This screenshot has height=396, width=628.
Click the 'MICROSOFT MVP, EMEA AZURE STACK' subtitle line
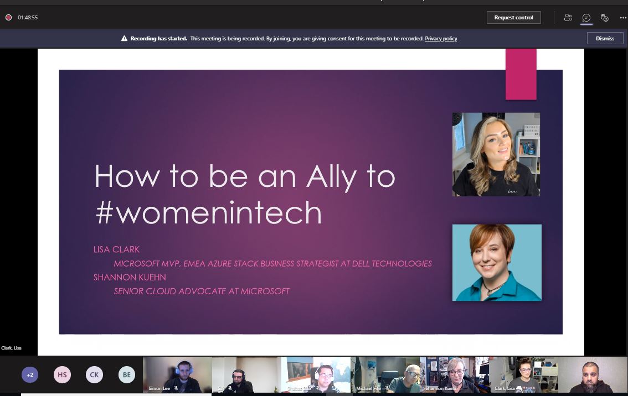pos(272,264)
